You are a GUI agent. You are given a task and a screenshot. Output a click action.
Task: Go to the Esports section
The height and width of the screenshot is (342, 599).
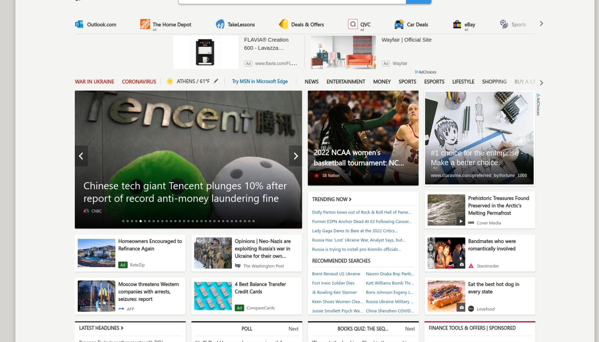(x=434, y=82)
